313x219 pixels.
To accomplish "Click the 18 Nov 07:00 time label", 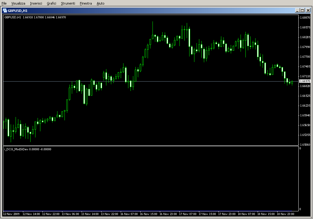I will pyautogui.click(x=247, y=214).
